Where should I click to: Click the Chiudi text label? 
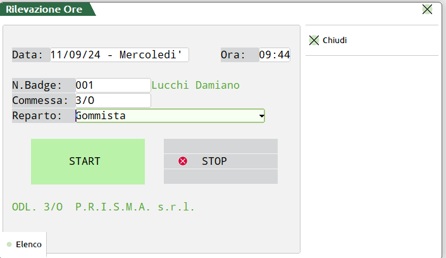(x=335, y=40)
